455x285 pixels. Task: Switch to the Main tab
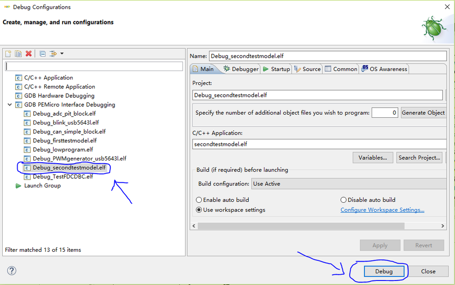coord(204,69)
